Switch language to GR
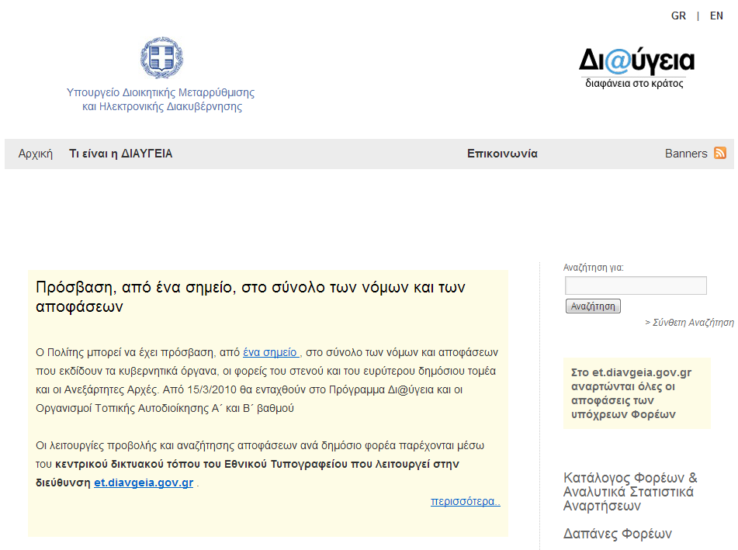This screenshot has height=550, width=738. [678, 16]
